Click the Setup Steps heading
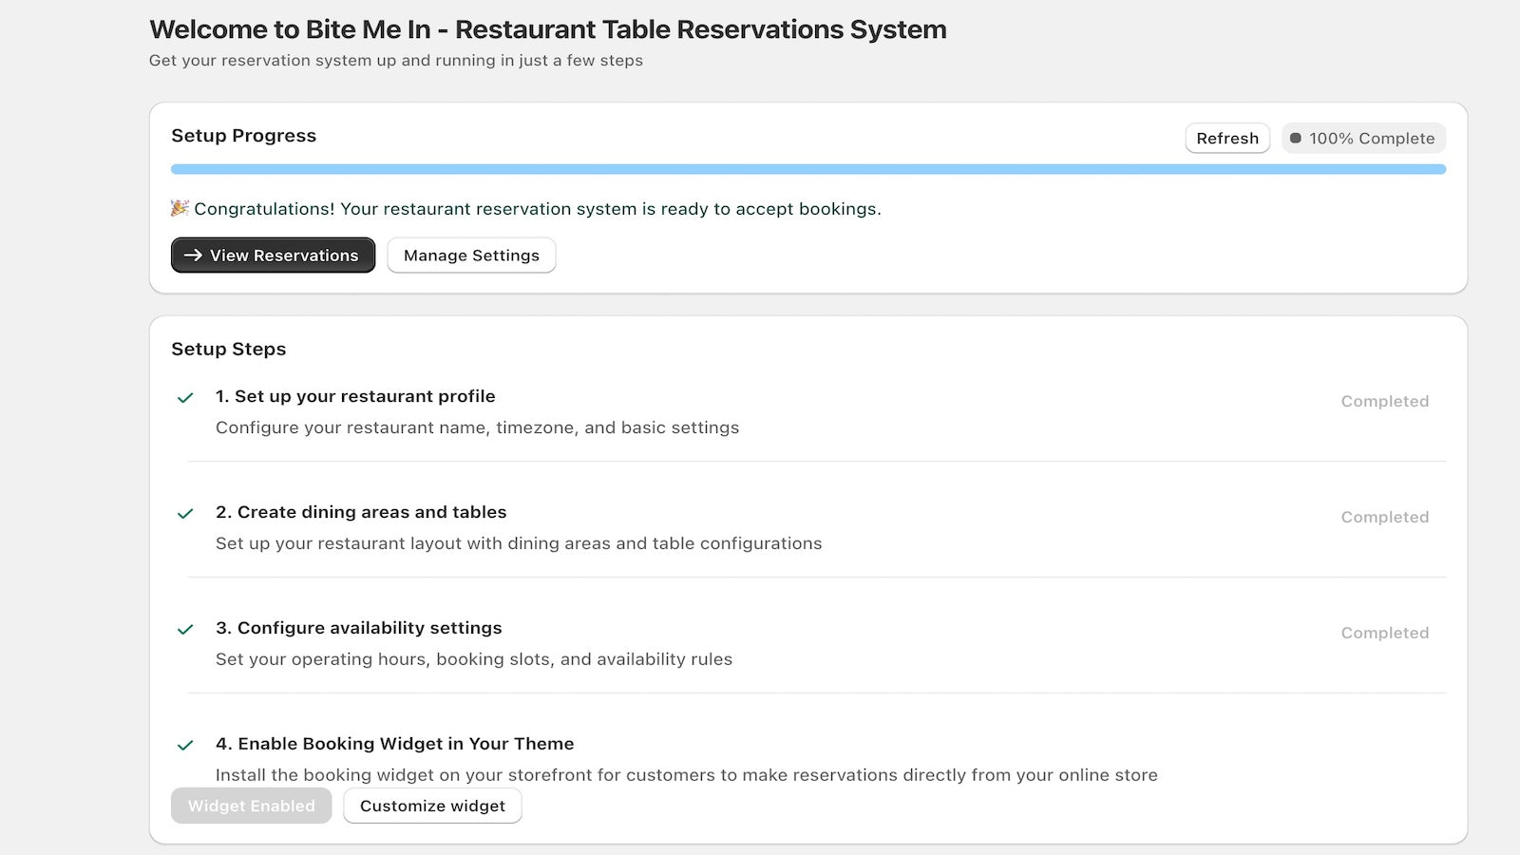 tap(228, 349)
